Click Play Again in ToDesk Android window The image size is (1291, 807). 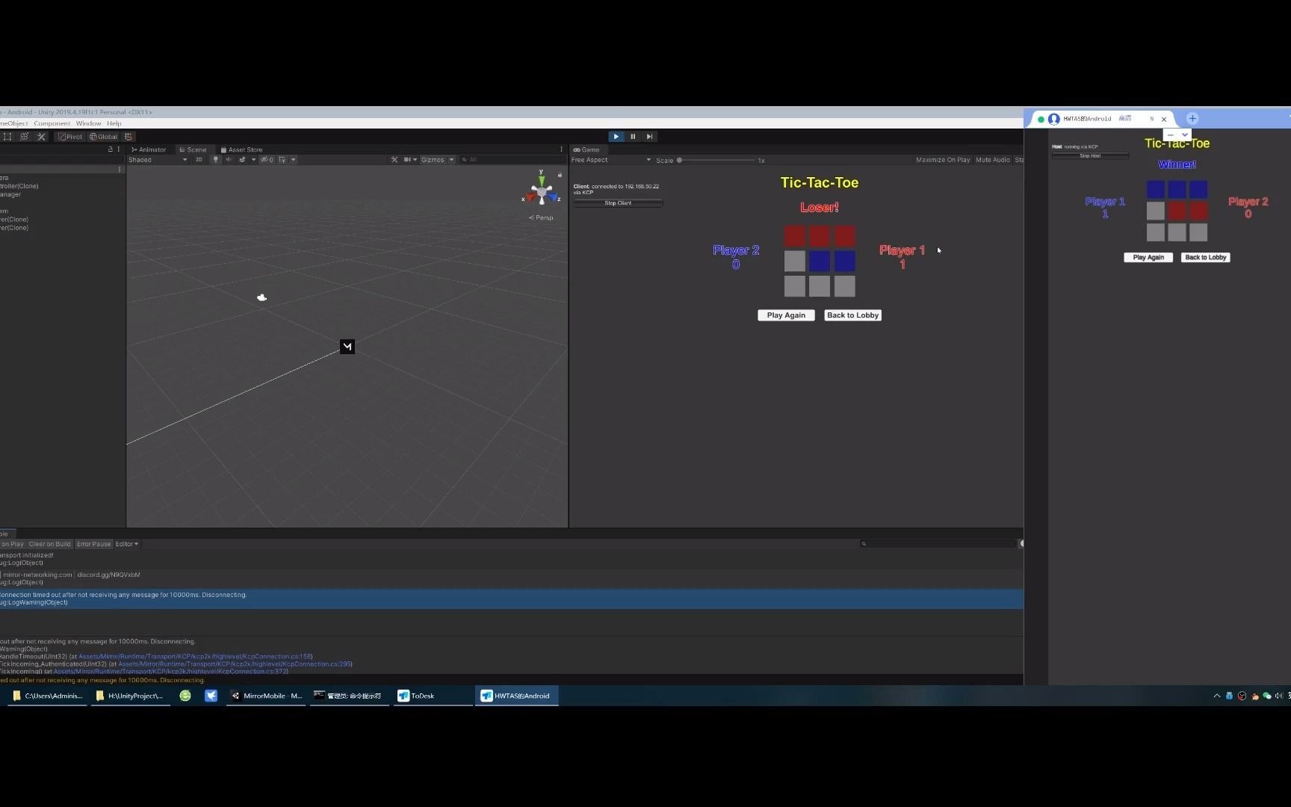pos(1148,257)
